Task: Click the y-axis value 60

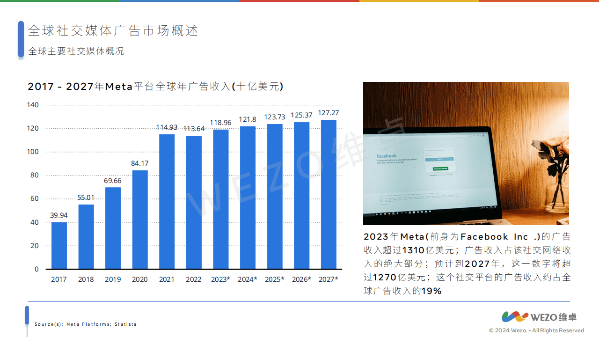Action: point(35,198)
